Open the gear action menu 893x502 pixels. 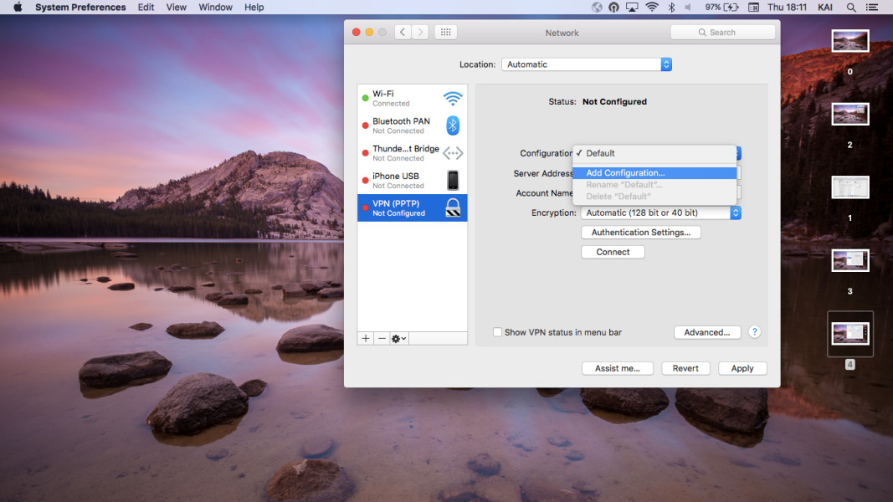click(399, 338)
